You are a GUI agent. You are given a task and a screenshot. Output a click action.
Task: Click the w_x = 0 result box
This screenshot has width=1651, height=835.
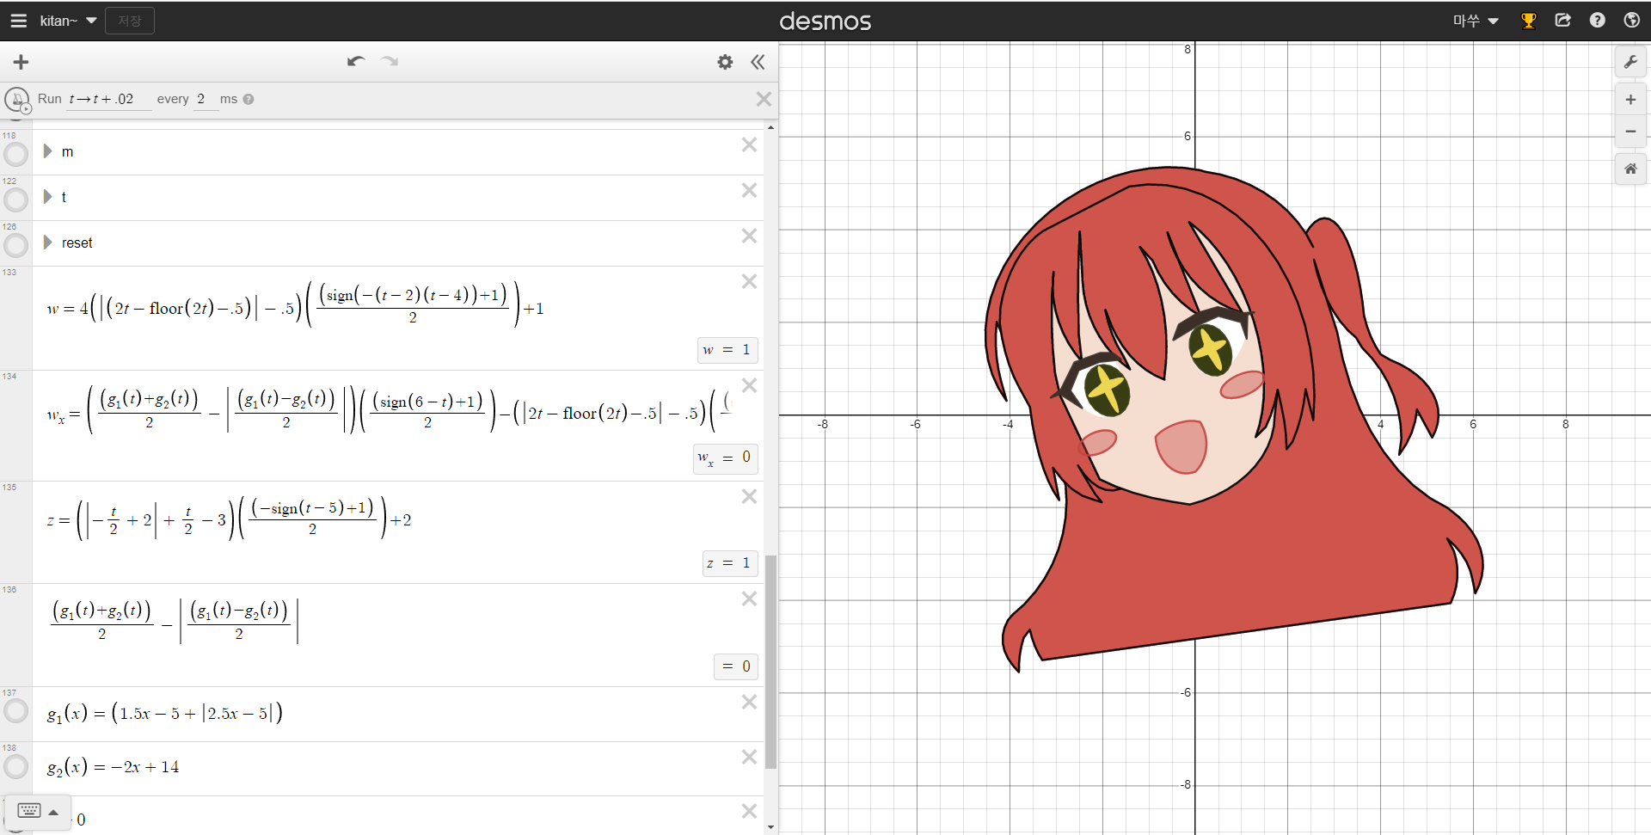(x=726, y=458)
